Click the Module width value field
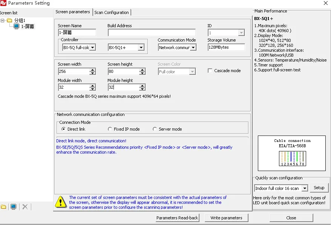This screenshot has height=225, width=331. tap(74, 87)
